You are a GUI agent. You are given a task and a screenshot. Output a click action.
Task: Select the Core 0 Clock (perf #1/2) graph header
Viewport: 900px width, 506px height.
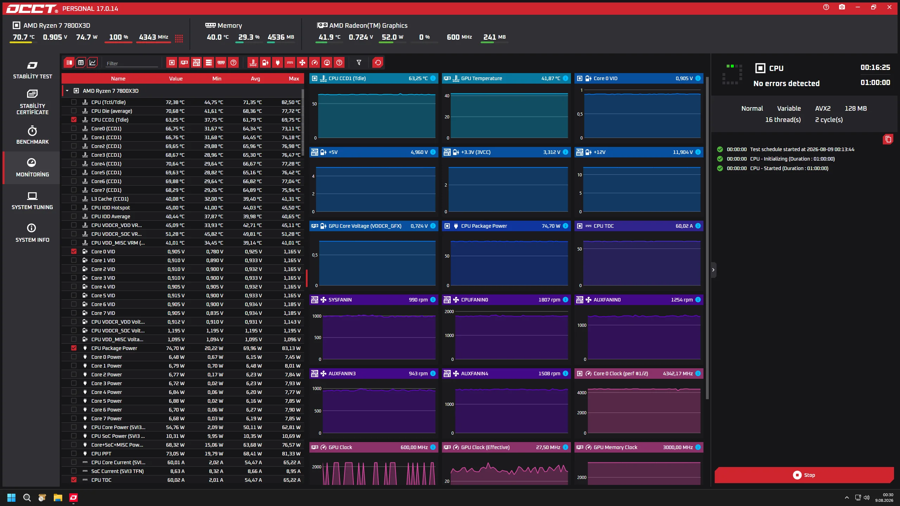click(x=639, y=374)
